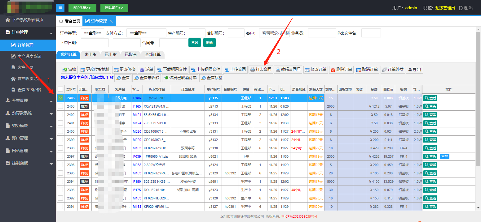Click the 审核 approve toolbar icon
Screen dimensions: 481x222
[x=65, y=70]
